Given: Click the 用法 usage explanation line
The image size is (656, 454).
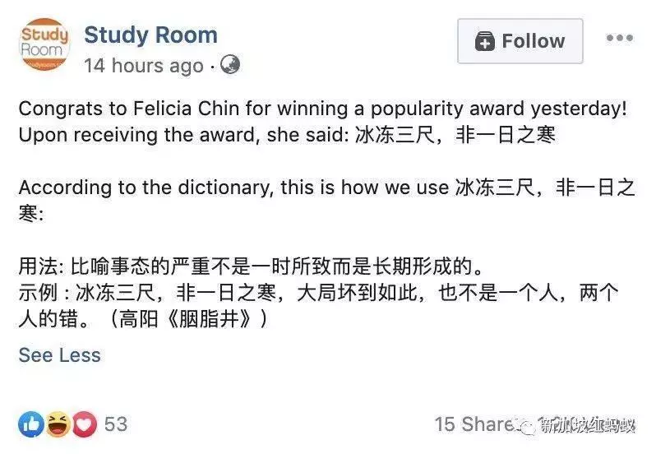Looking at the screenshot, I should coord(251,266).
